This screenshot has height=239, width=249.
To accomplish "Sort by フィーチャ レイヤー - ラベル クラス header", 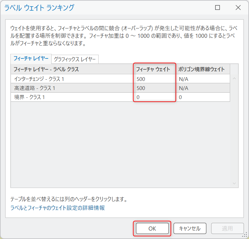I will click(x=72, y=69).
